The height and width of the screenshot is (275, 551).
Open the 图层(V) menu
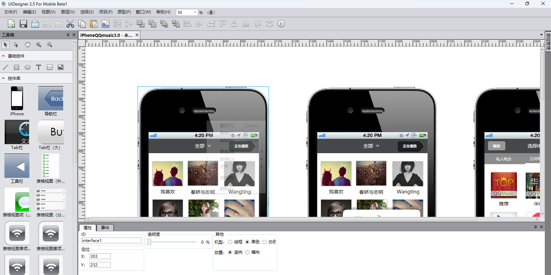[68, 12]
